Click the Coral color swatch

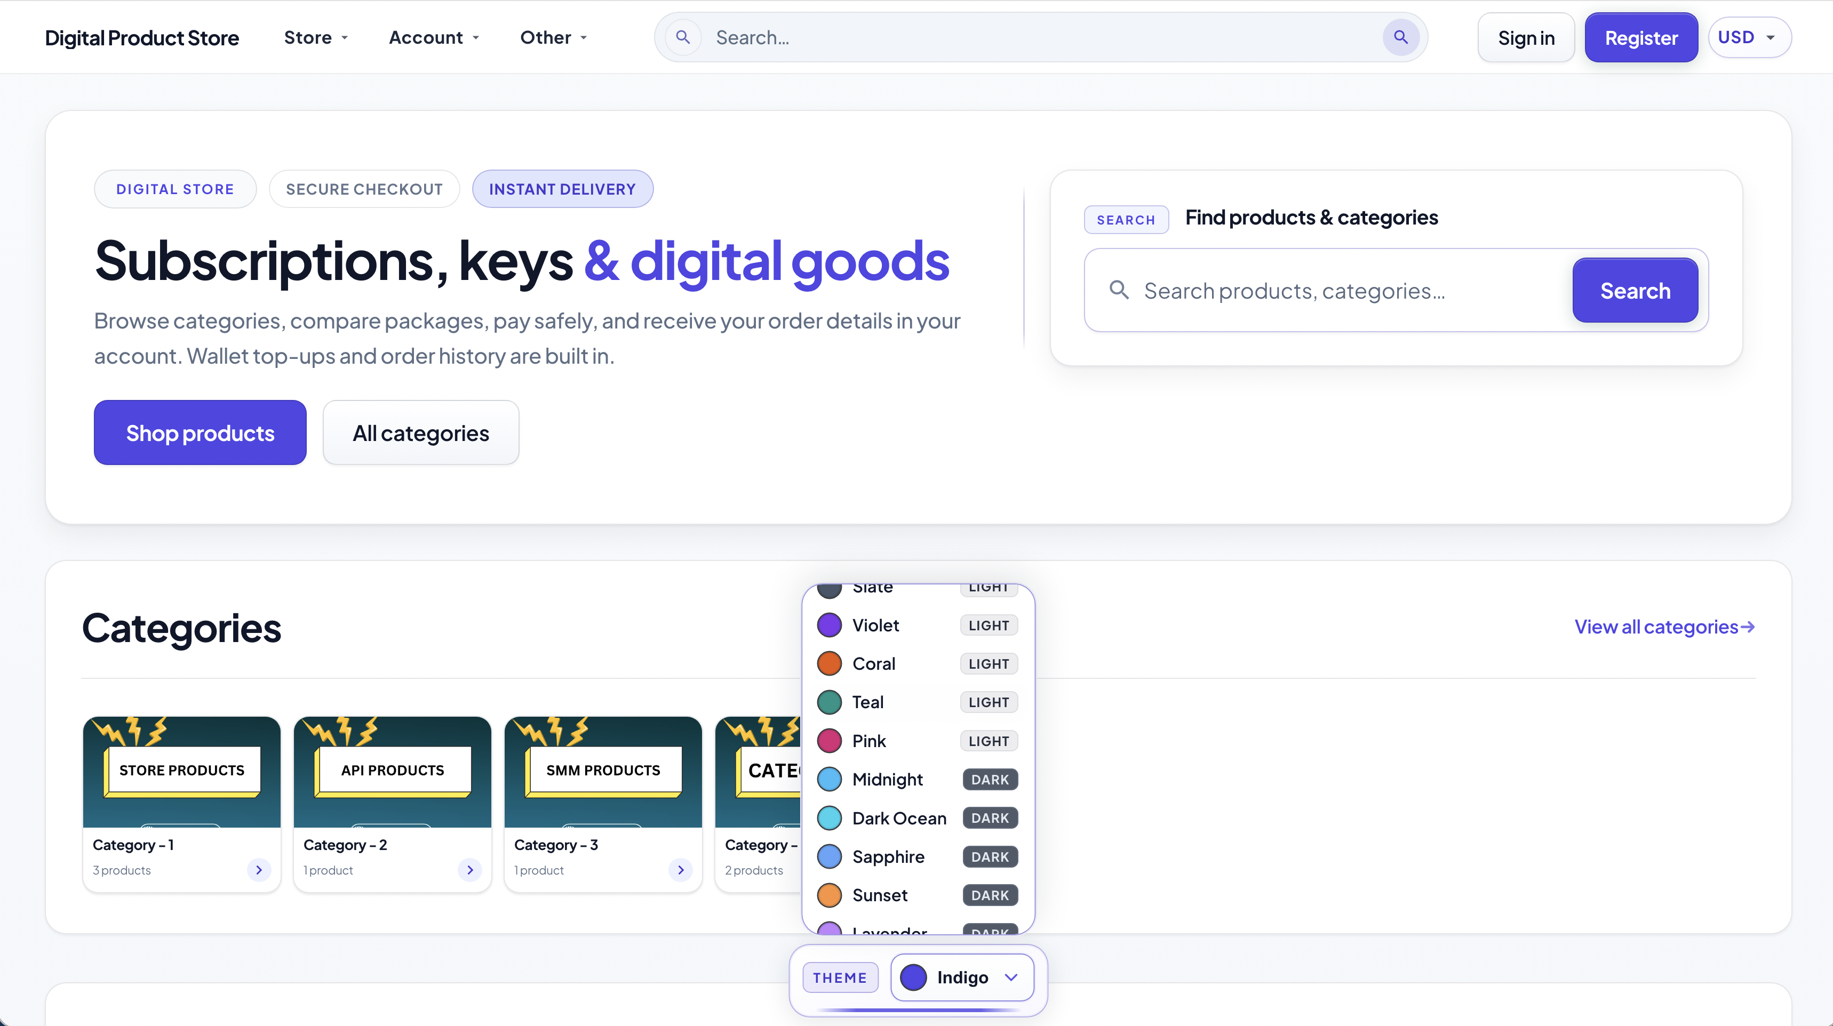829,664
